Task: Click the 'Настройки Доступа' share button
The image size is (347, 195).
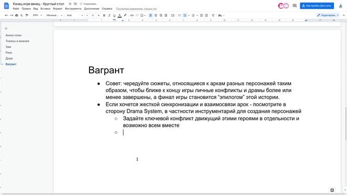Action: tap(317, 6)
